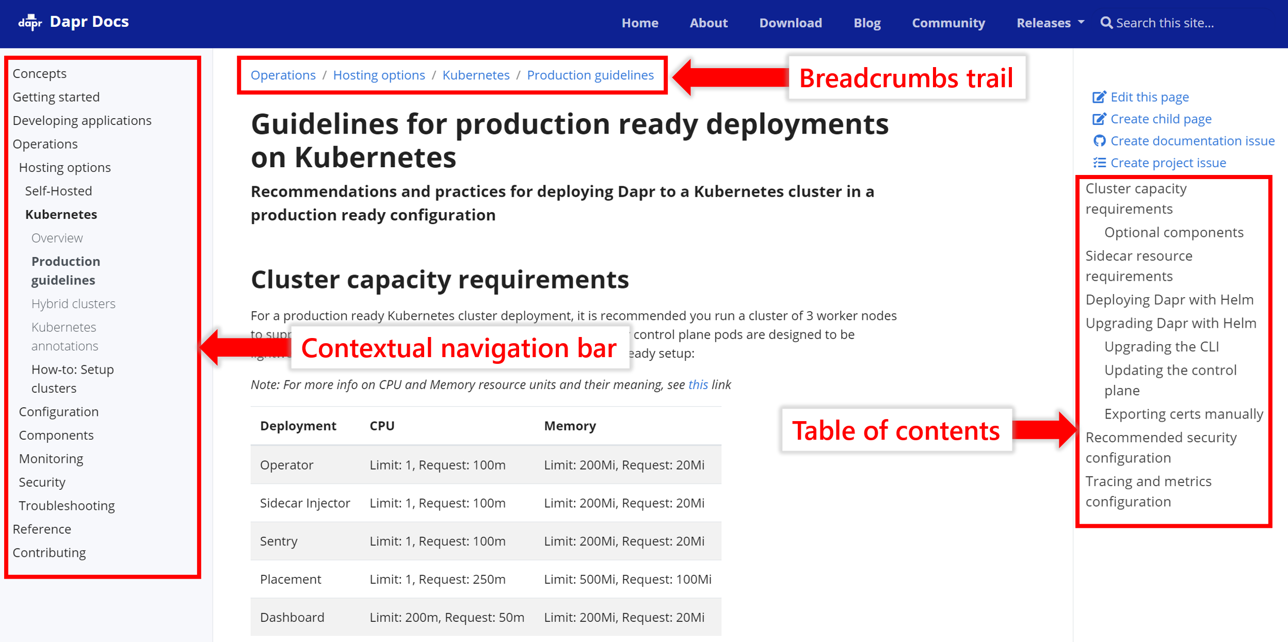The width and height of the screenshot is (1288, 642).
Task: Click the Sidecar Injector table cell
Action: tap(305, 503)
